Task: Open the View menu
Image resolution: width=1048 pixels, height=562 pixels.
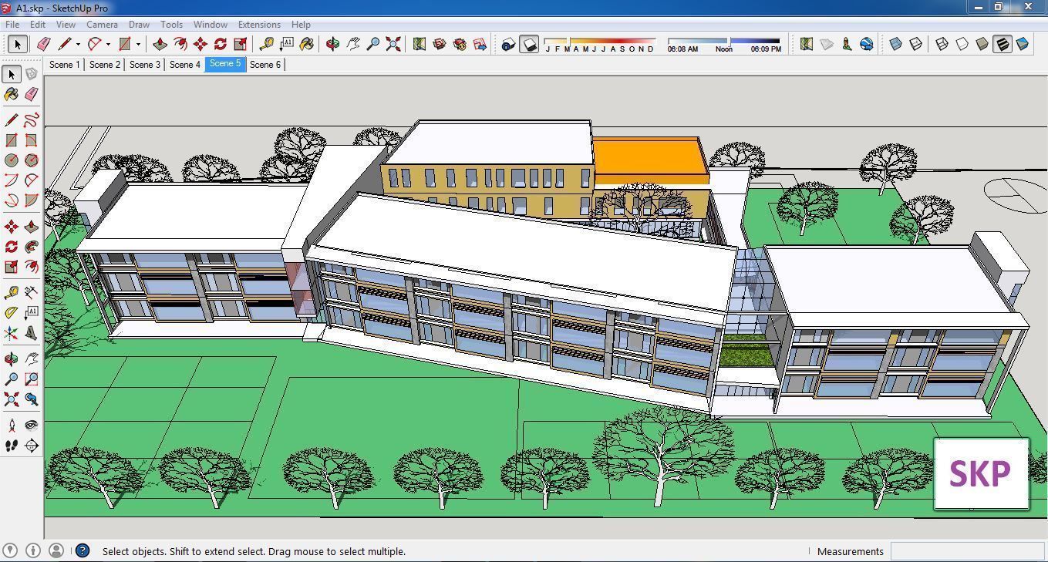Action: click(66, 25)
